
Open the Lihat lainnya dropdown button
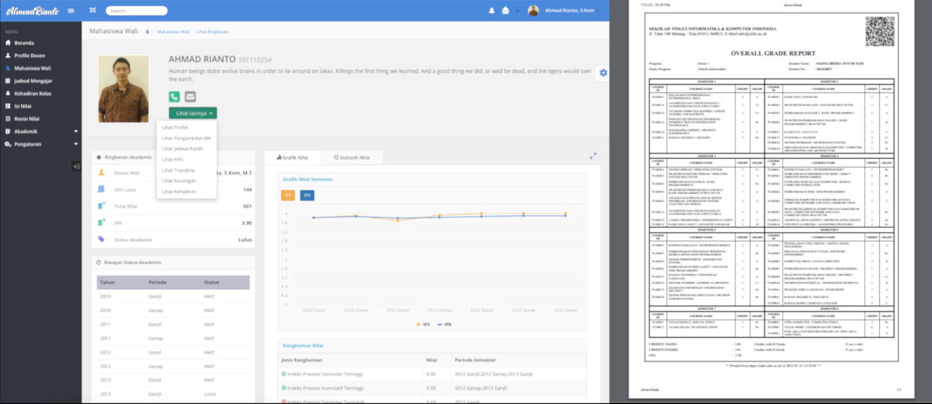coord(193,113)
